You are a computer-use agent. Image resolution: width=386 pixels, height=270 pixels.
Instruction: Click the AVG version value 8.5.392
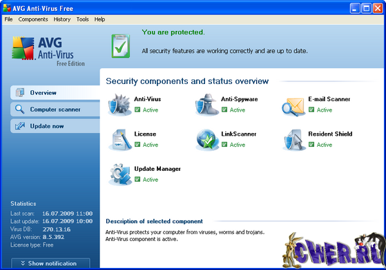point(53,237)
